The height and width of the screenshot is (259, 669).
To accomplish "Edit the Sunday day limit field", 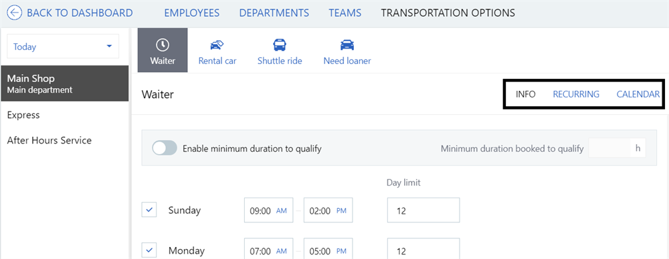I will point(423,210).
